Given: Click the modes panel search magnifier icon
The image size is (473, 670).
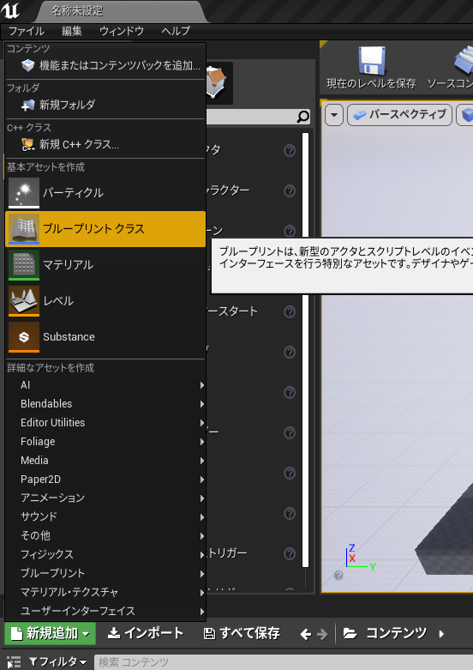Looking at the screenshot, I should pos(302,116).
